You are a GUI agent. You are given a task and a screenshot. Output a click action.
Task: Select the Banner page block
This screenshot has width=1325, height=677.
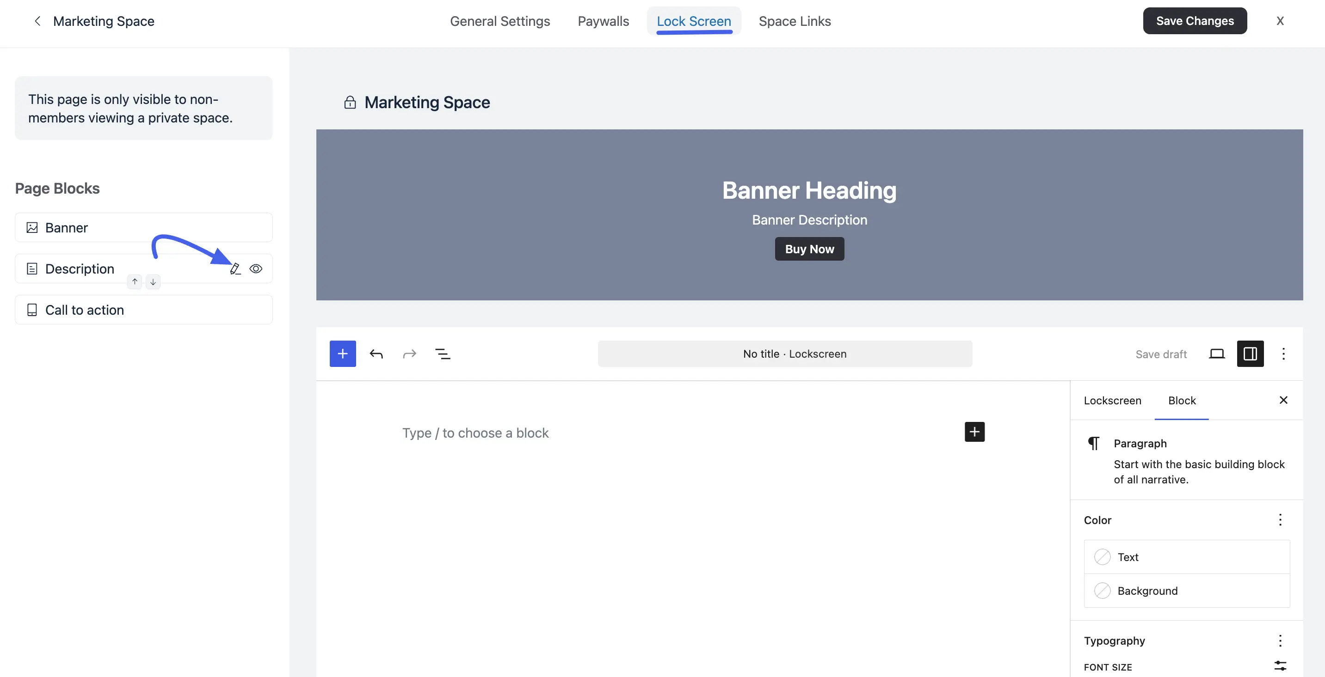point(143,227)
